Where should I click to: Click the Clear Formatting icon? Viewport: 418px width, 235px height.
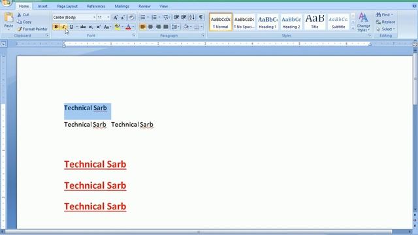click(x=131, y=18)
